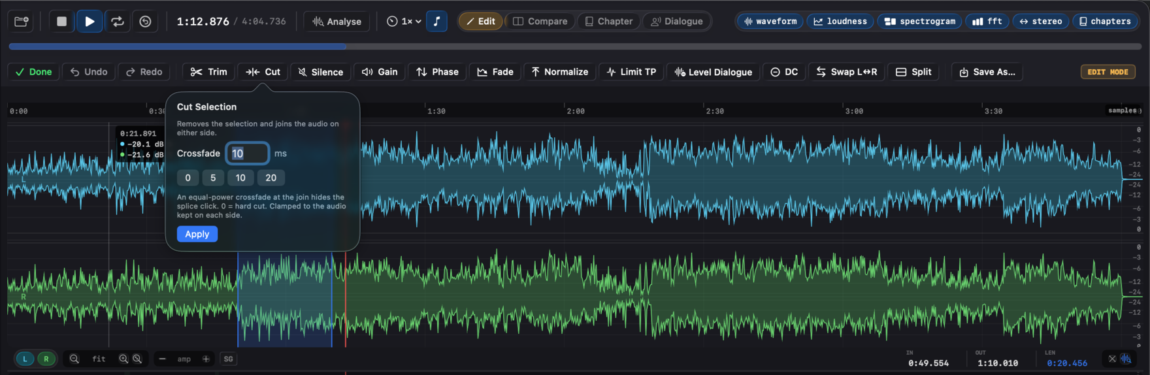
Task: Toggle the chapters view
Action: [x=1104, y=22]
